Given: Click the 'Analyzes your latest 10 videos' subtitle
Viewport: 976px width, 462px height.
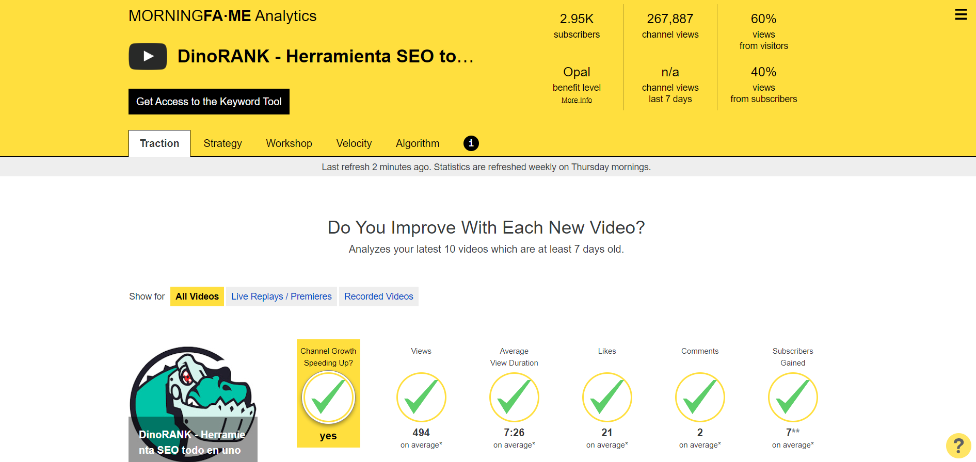Looking at the screenshot, I should 486,249.
